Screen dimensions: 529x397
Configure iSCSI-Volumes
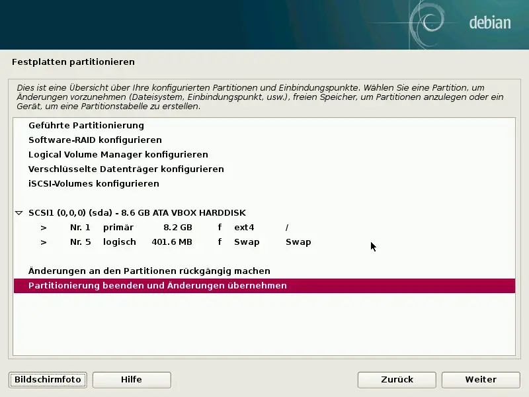(x=93, y=183)
